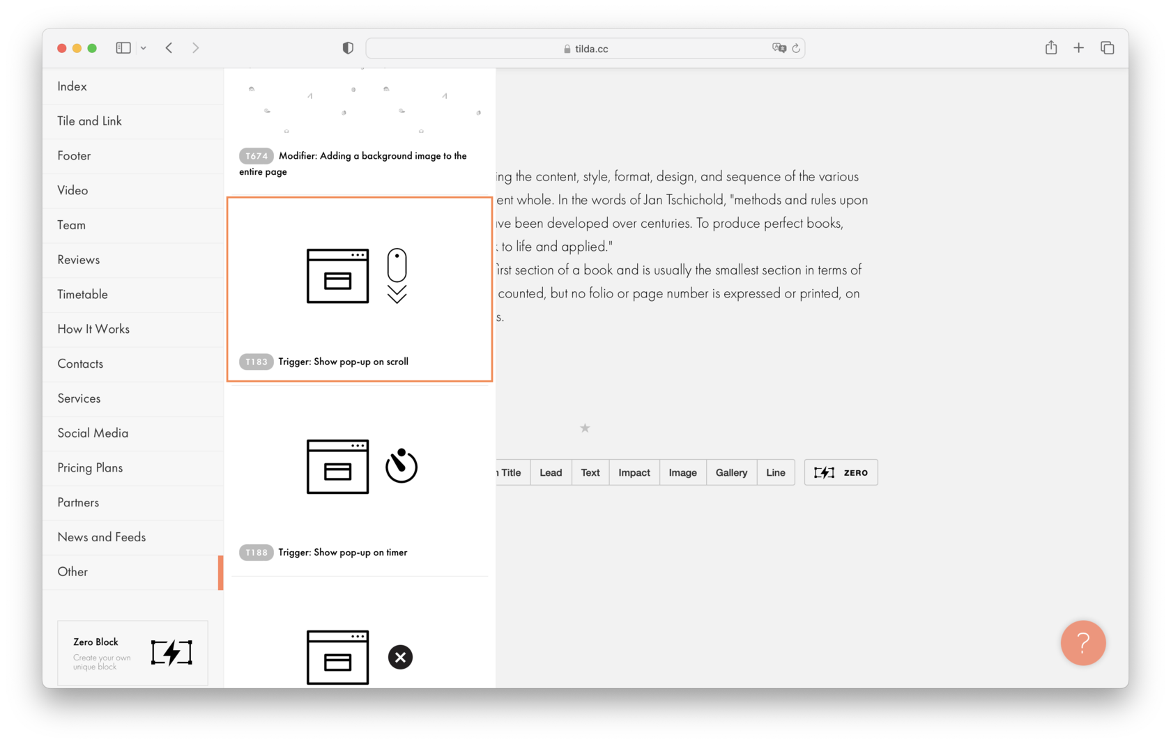
Task: Open the Footer block category
Action: point(133,156)
